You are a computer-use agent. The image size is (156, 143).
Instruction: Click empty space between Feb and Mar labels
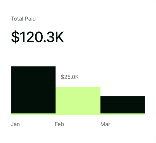point(82,124)
